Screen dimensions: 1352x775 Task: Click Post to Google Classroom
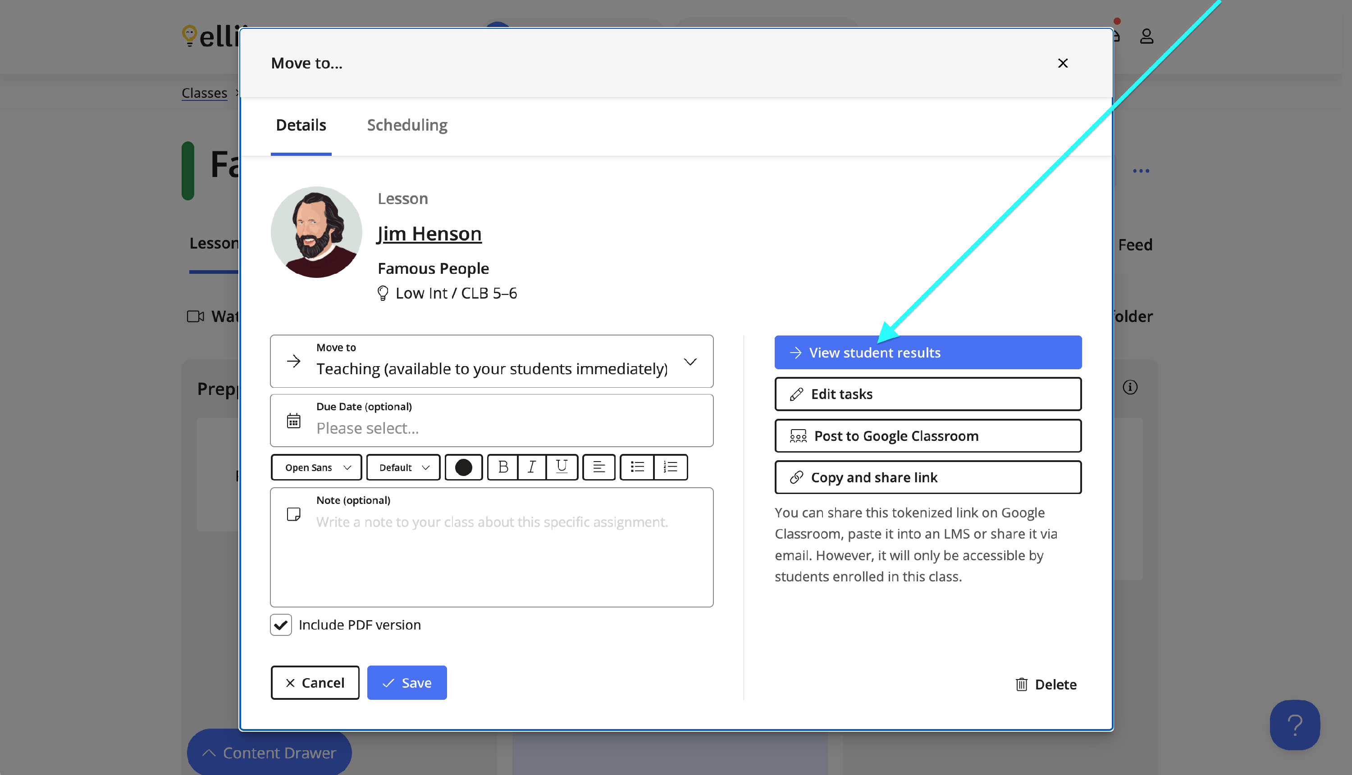(927, 435)
